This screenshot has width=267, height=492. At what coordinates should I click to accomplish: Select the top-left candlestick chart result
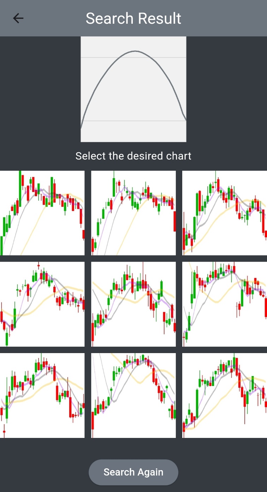tap(42, 213)
